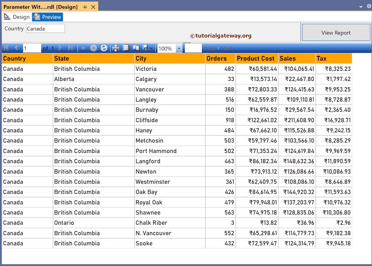This screenshot has width=372, height=266.
Task: Select the N. Vancouver city cell
Action: click(x=170, y=233)
